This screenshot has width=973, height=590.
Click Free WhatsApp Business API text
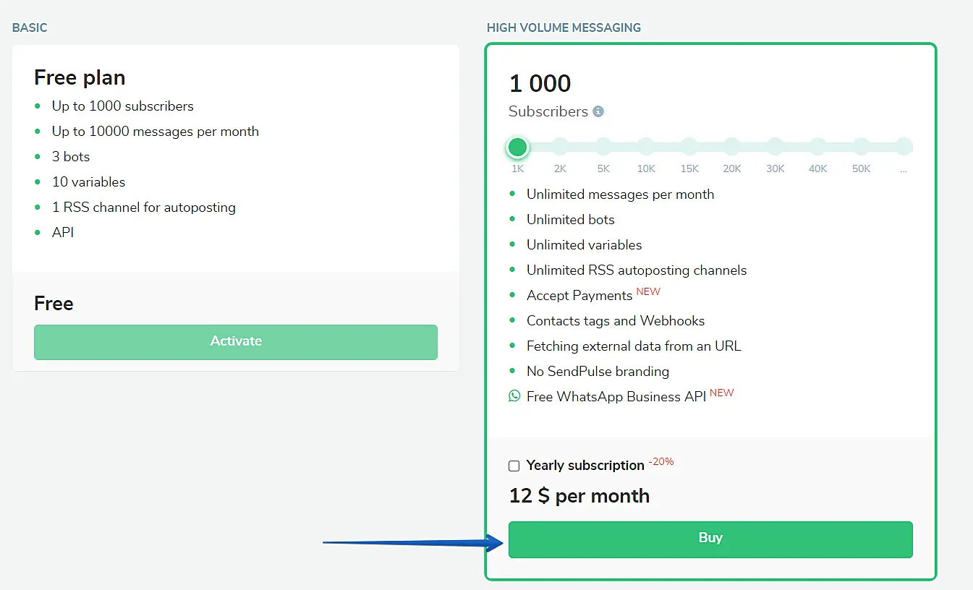click(x=616, y=397)
